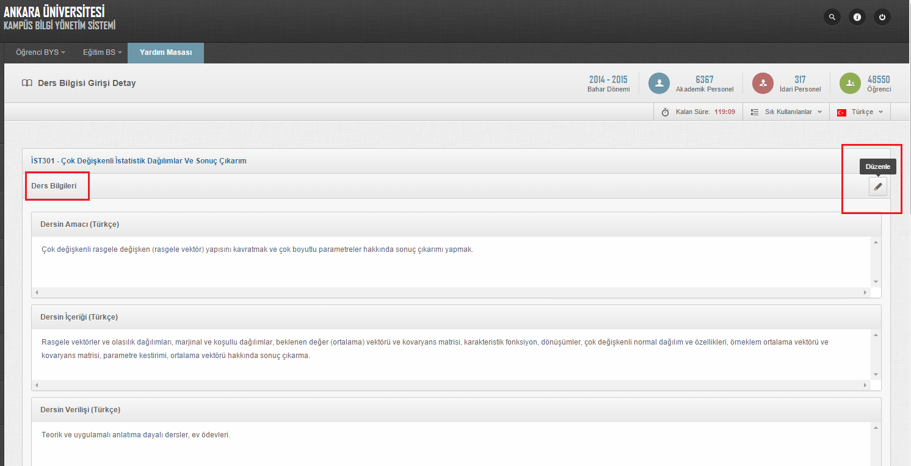Click the Düzenle pencil edit button
This screenshot has width=911, height=466.
coord(878,187)
